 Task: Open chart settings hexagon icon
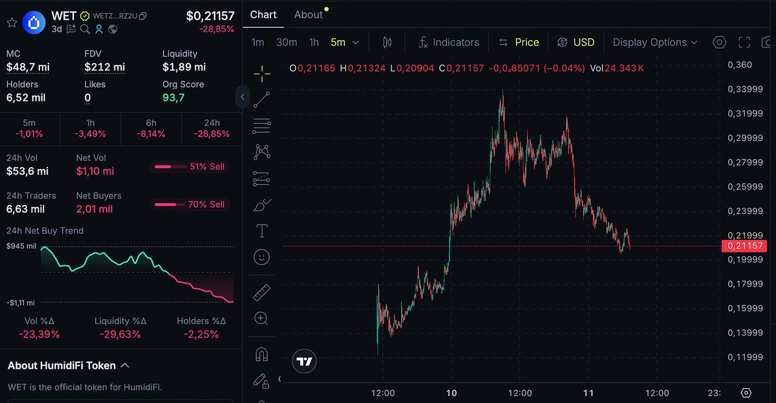[x=719, y=42]
